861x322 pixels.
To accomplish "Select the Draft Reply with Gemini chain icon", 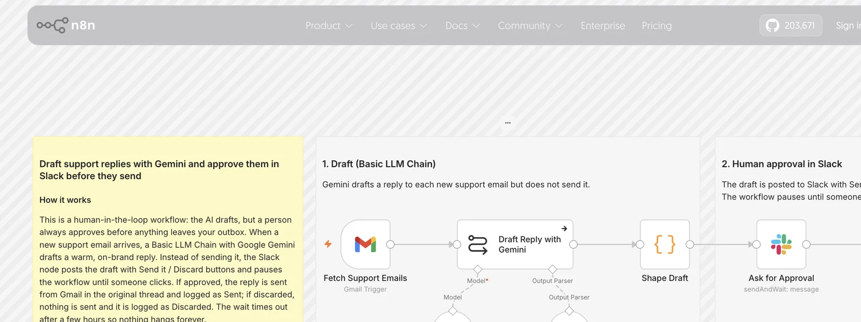I will coord(477,245).
